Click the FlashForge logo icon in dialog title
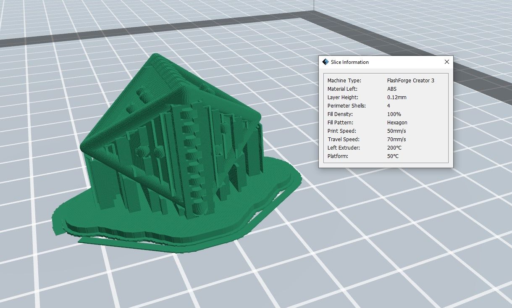The image size is (512, 308). pyautogui.click(x=325, y=62)
